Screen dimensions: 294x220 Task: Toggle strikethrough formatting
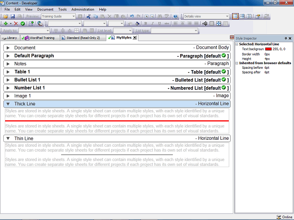[166, 23]
